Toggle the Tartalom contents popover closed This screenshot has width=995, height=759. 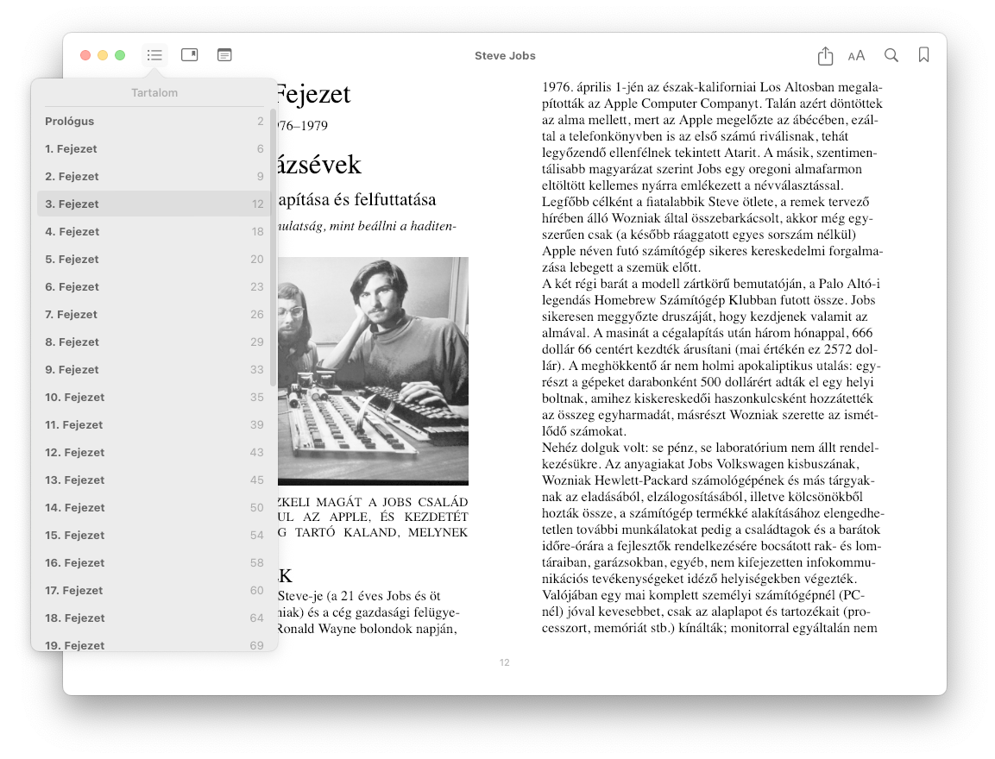click(154, 54)
